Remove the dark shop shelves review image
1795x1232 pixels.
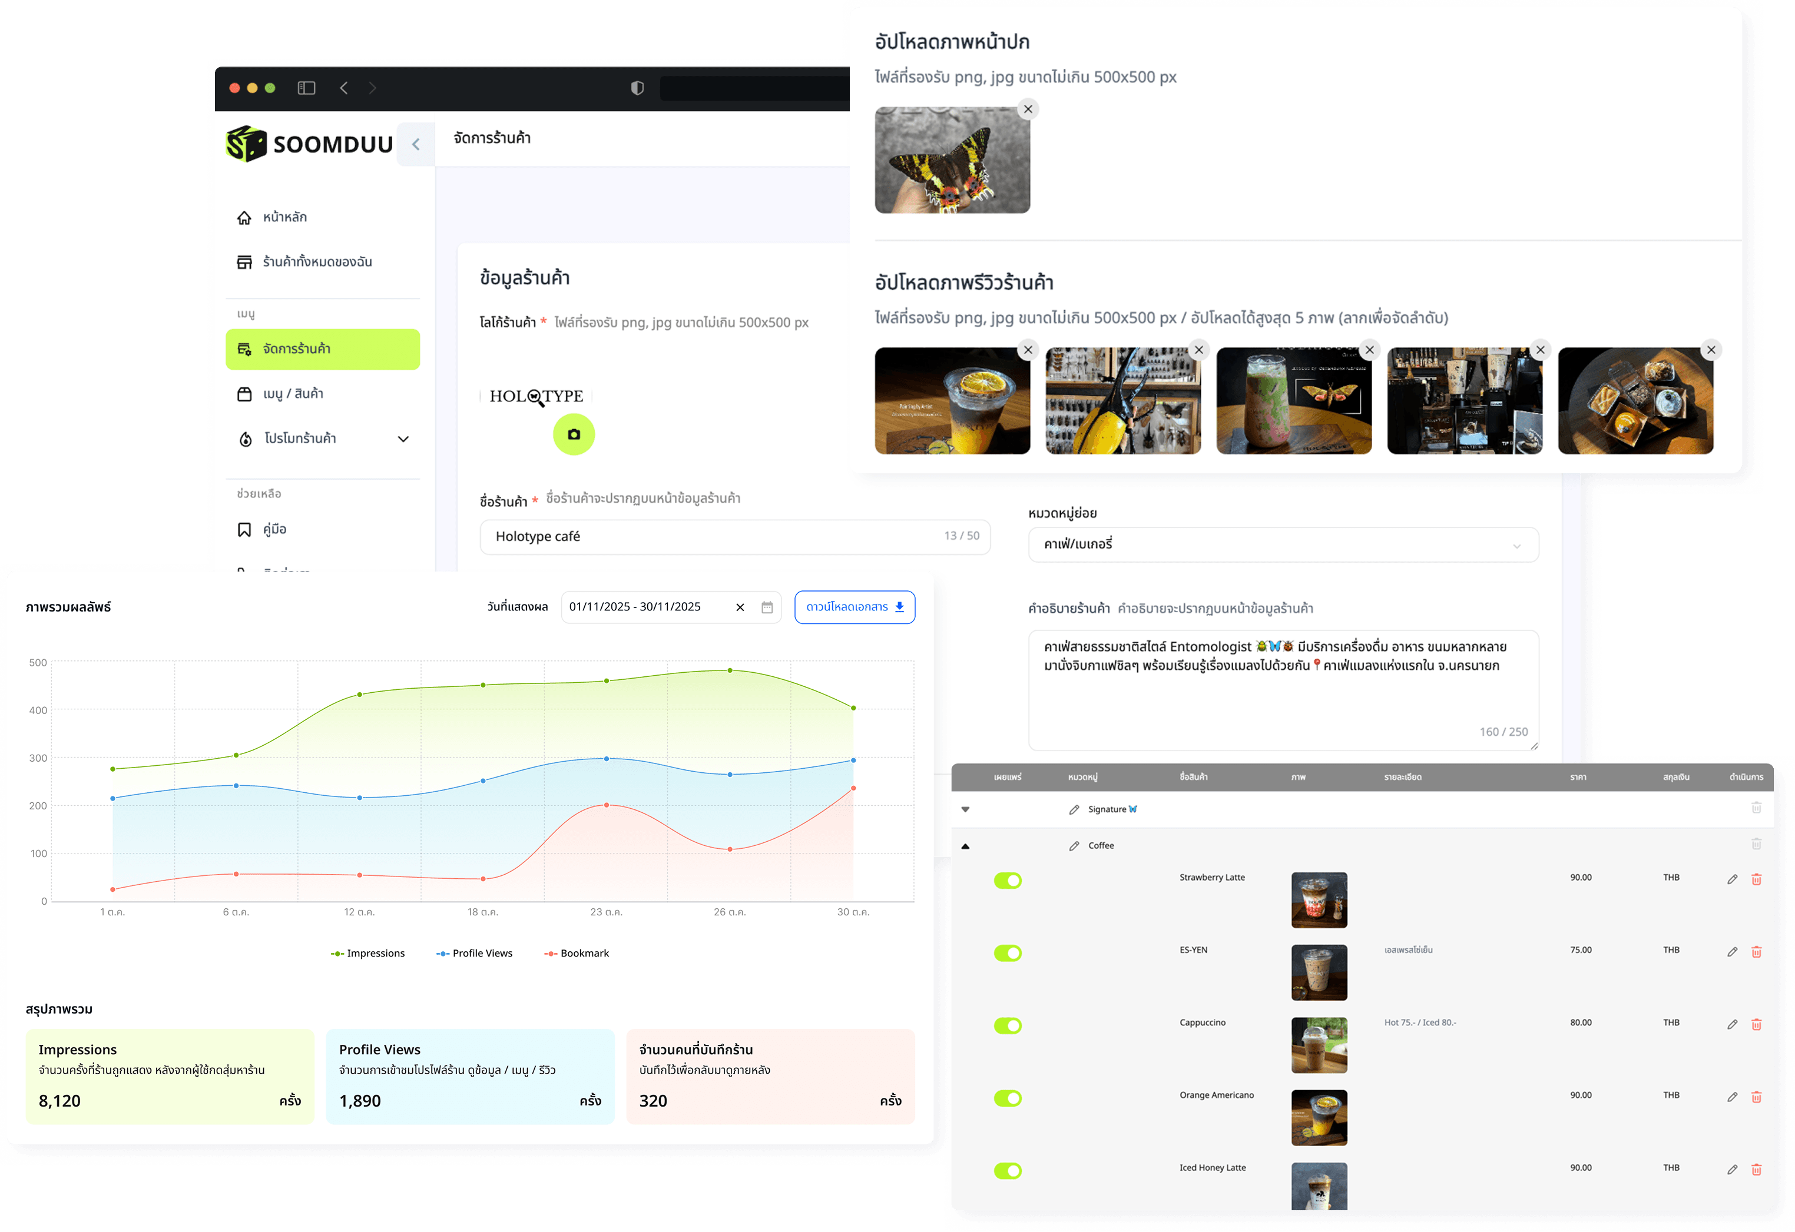click(1540, 350)
